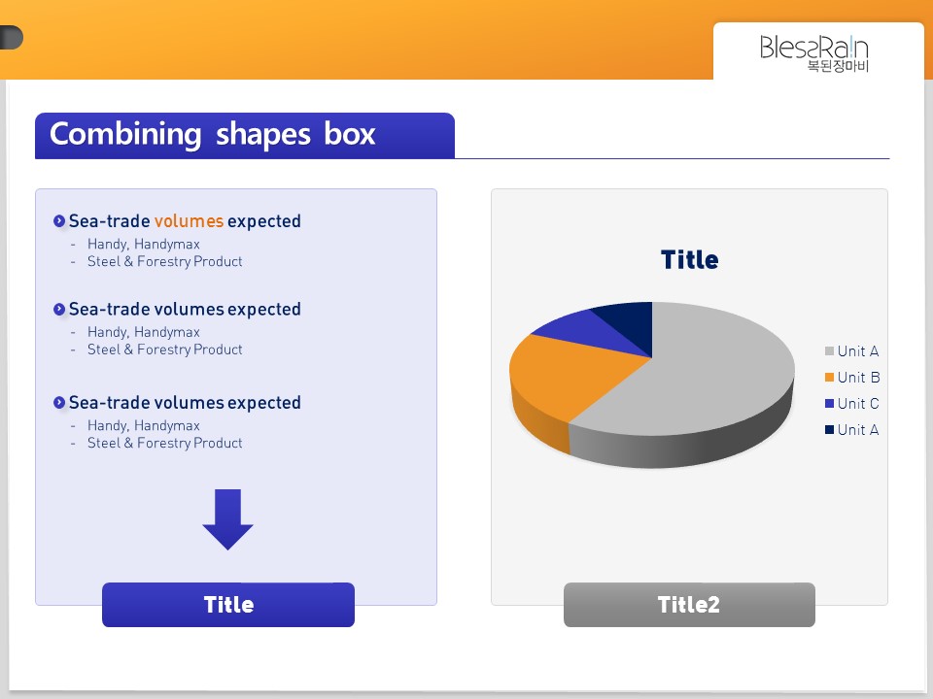Viewport: 933px width, 699px height.
Task: Click the blue Title button
Action: (228, 605)
